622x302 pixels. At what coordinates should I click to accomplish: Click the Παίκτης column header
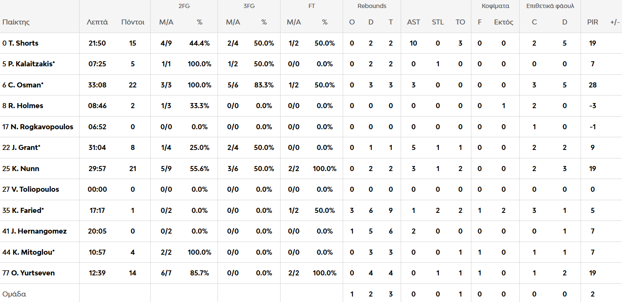pyautogui.click(x=16, y=22)
